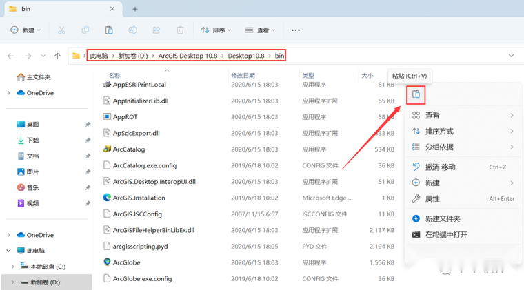The height and width of the screenshot is (290, 524).
Task: Choose 属性 in context menu
Action: pyautogui.click(x=463, y=199)
